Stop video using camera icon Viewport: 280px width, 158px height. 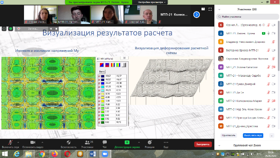point(33,142)
